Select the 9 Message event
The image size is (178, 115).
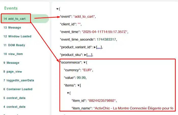[x=11, y=63]
